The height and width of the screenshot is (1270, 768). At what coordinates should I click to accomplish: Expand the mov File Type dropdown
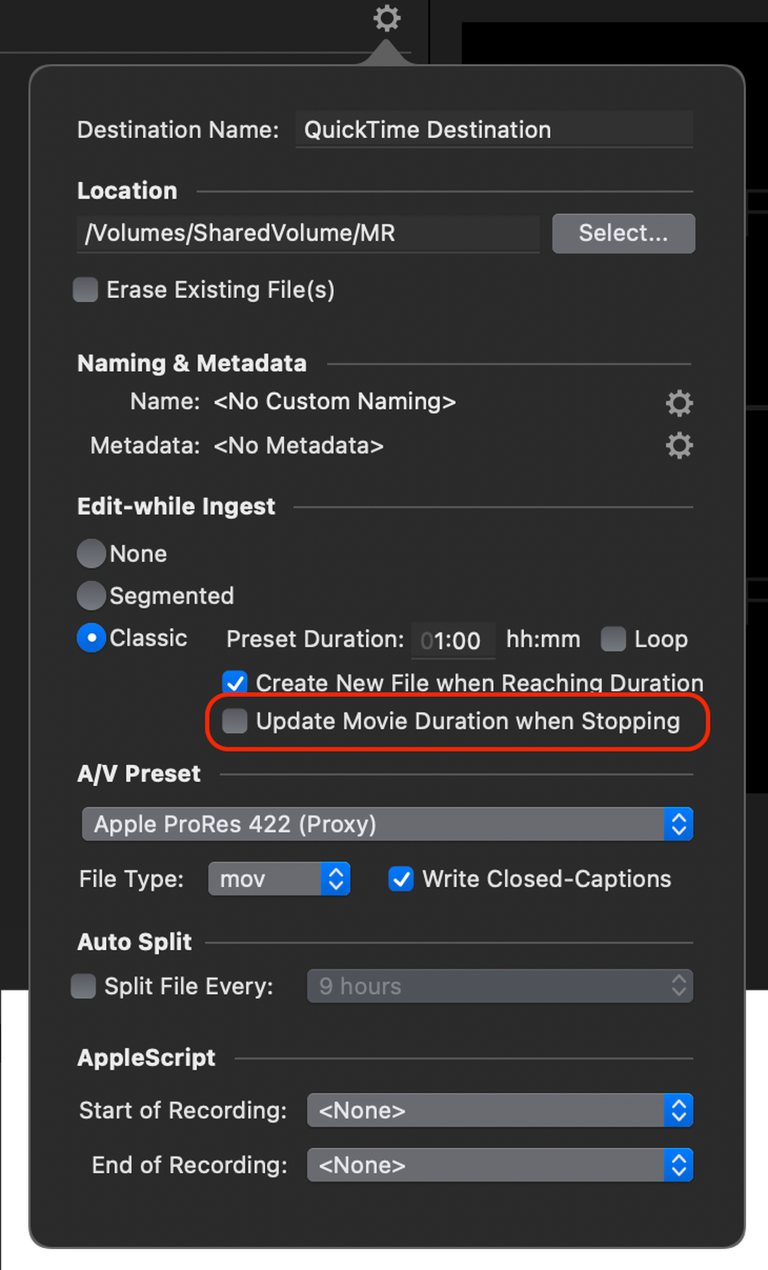[278, 879]
